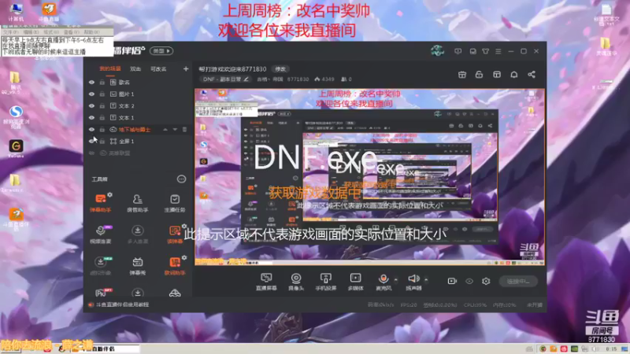630x354 pixels.
Task: Toggle visibility of 歌名 source
Action: (x=91, y=83)
